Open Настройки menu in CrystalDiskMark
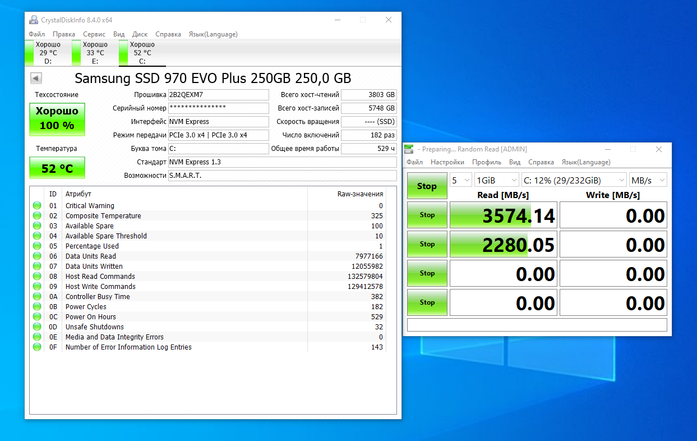The image size is (697, 441). pos(447,162)
